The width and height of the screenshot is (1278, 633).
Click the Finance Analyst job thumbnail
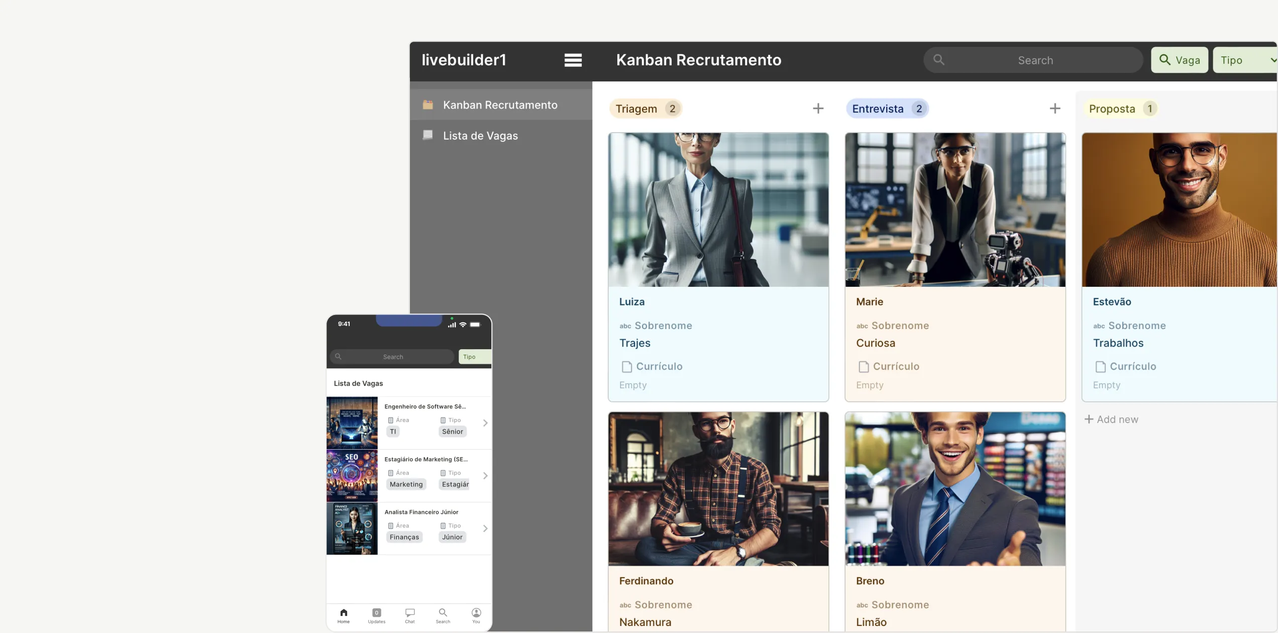pos(352,529)
